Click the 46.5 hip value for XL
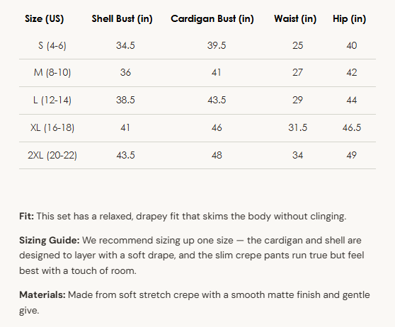Screen dimensions: 395x327 (x=352, y=127)
